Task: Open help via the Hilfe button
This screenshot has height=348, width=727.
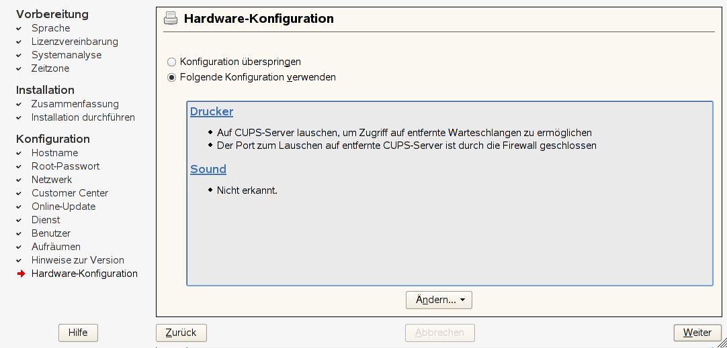Action: pos(78,333)
